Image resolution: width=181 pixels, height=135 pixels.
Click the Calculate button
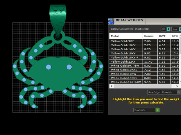pyautogui.click(x=146, y=110)
